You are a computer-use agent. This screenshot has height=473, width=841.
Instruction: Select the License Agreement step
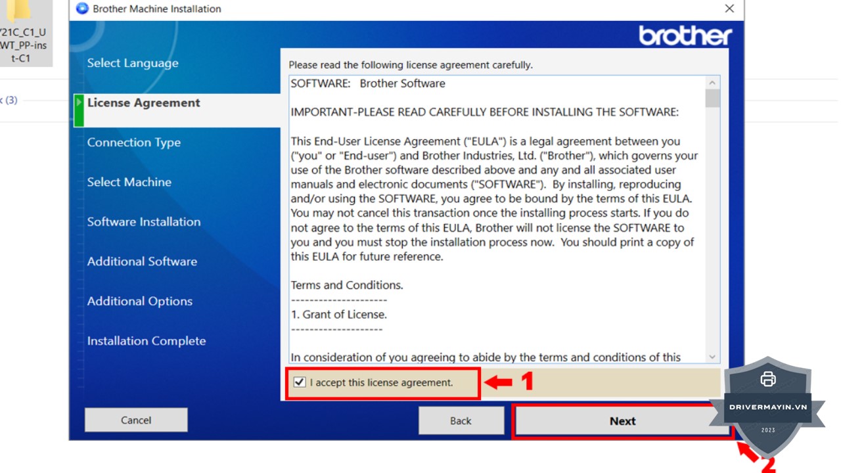click(144, 103)
